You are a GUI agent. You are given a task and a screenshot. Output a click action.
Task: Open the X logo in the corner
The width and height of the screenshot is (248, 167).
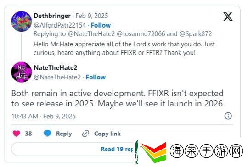[228, 17]
